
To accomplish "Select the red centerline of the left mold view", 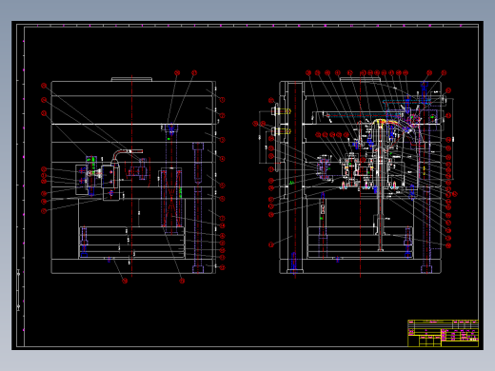I will coord(132,176).
